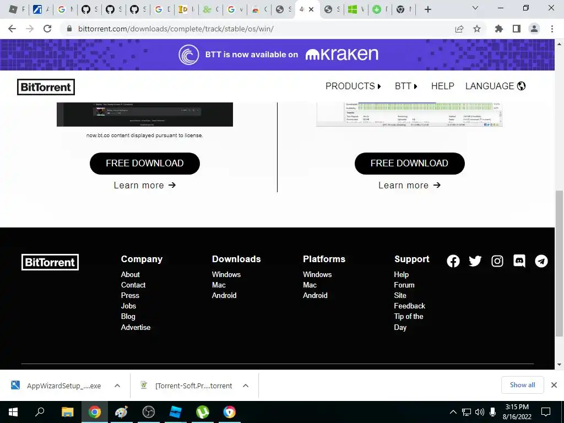Click the left FREE DOWNLOAD button
564x423 pixels.
145,163
